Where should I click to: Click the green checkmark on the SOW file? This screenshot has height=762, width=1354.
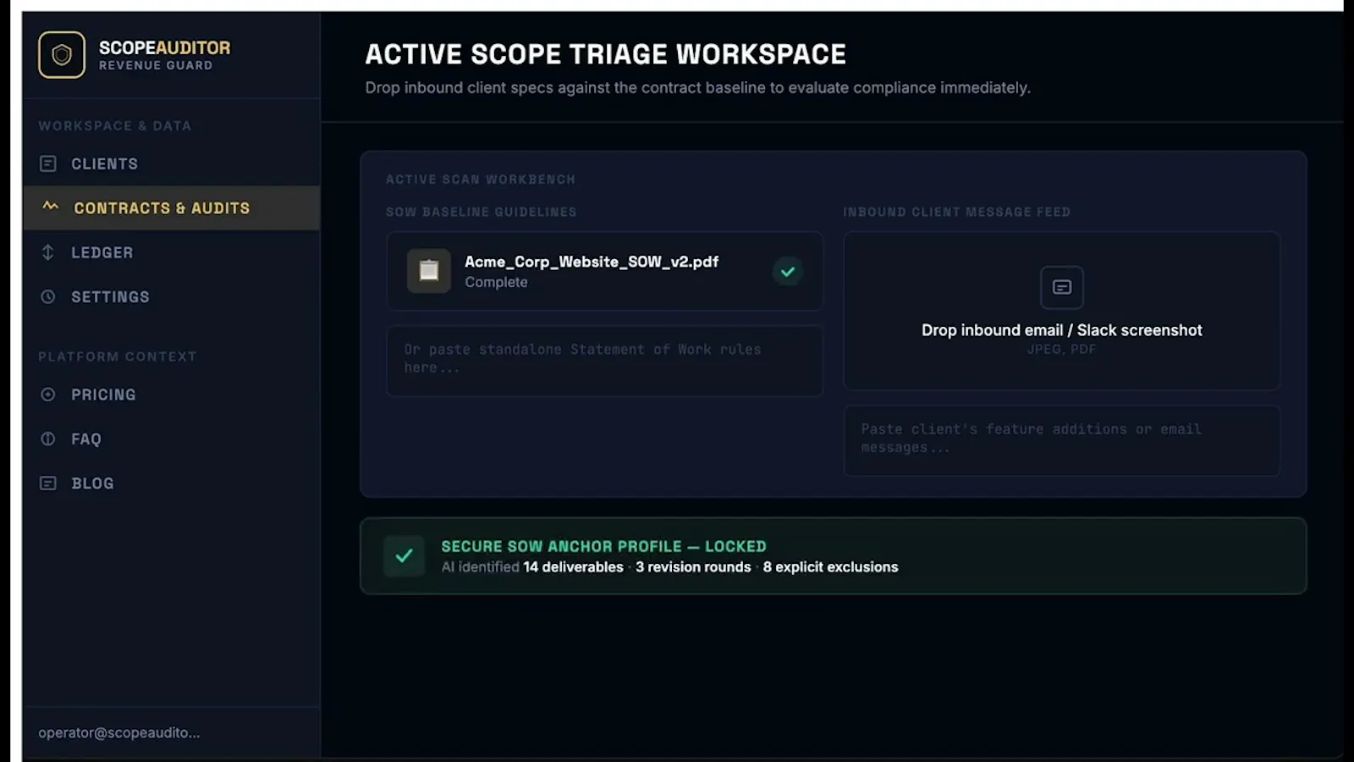tap(788, 271)
